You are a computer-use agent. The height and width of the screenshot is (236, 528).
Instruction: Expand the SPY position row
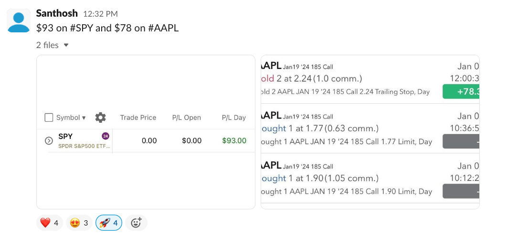[49, 141]
